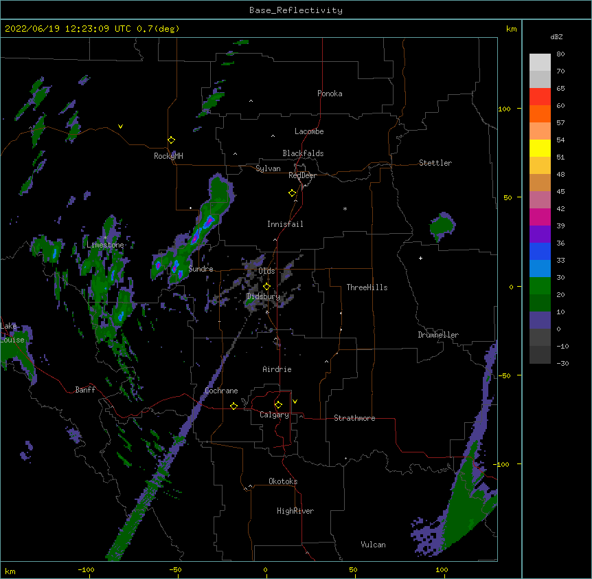Viewport: 592px width, 579px height.
Task: Click the Sylvan label
Action: pos(268,168)
